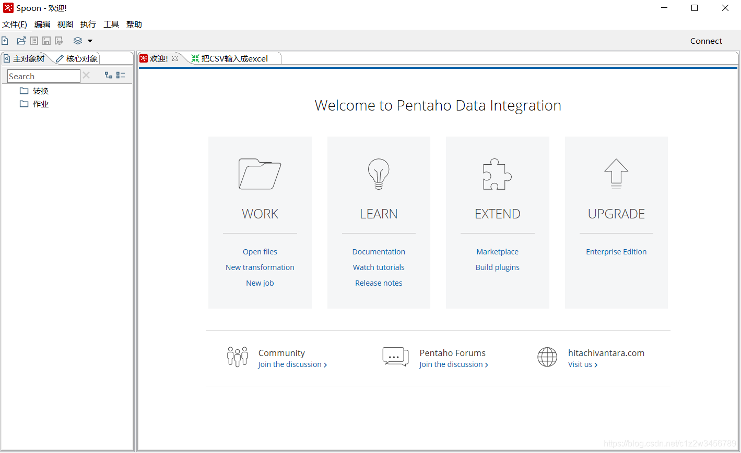
Task: Click the UPGRADE arrow icon
Action: [616, 174]
